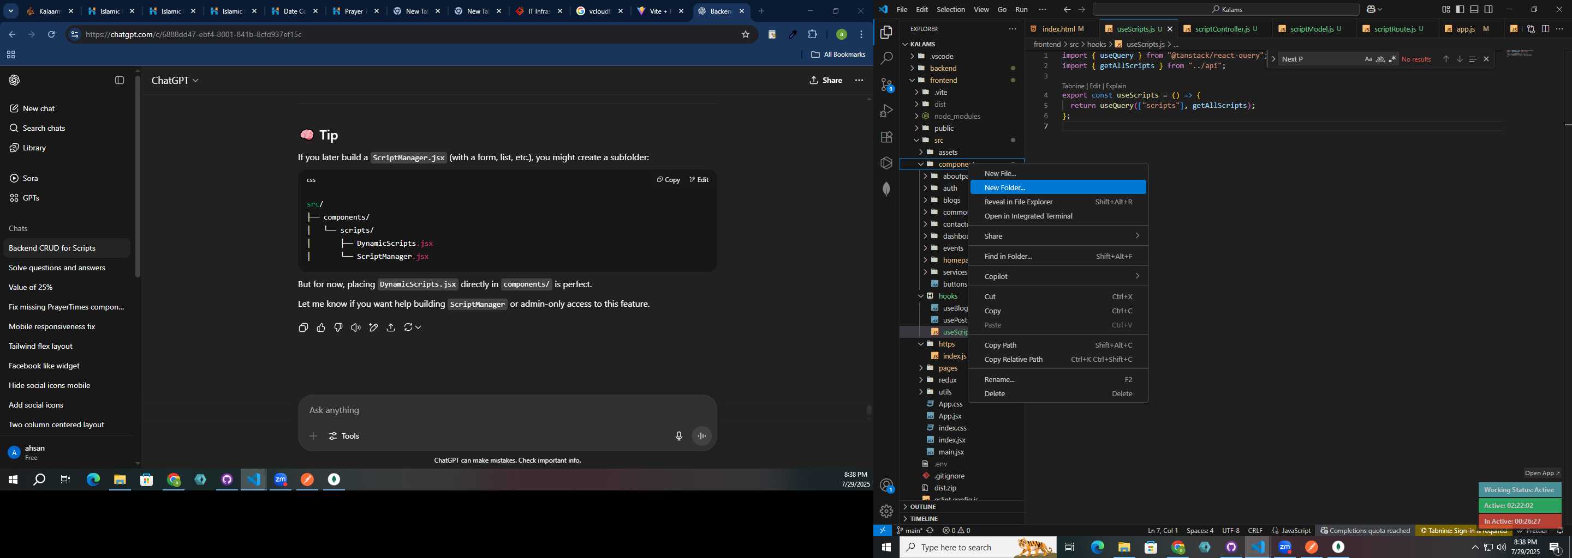Copy ChatGPT response with copy icon below reply
Image resolution: width=1572 pixels, height=558 pixels.
pyautogui.click(x=303, y=327)
